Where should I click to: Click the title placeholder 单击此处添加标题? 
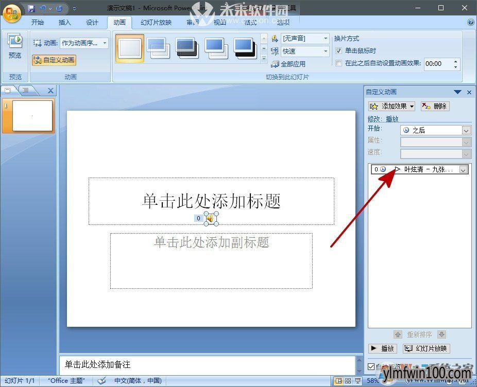(x=211, y=201)
